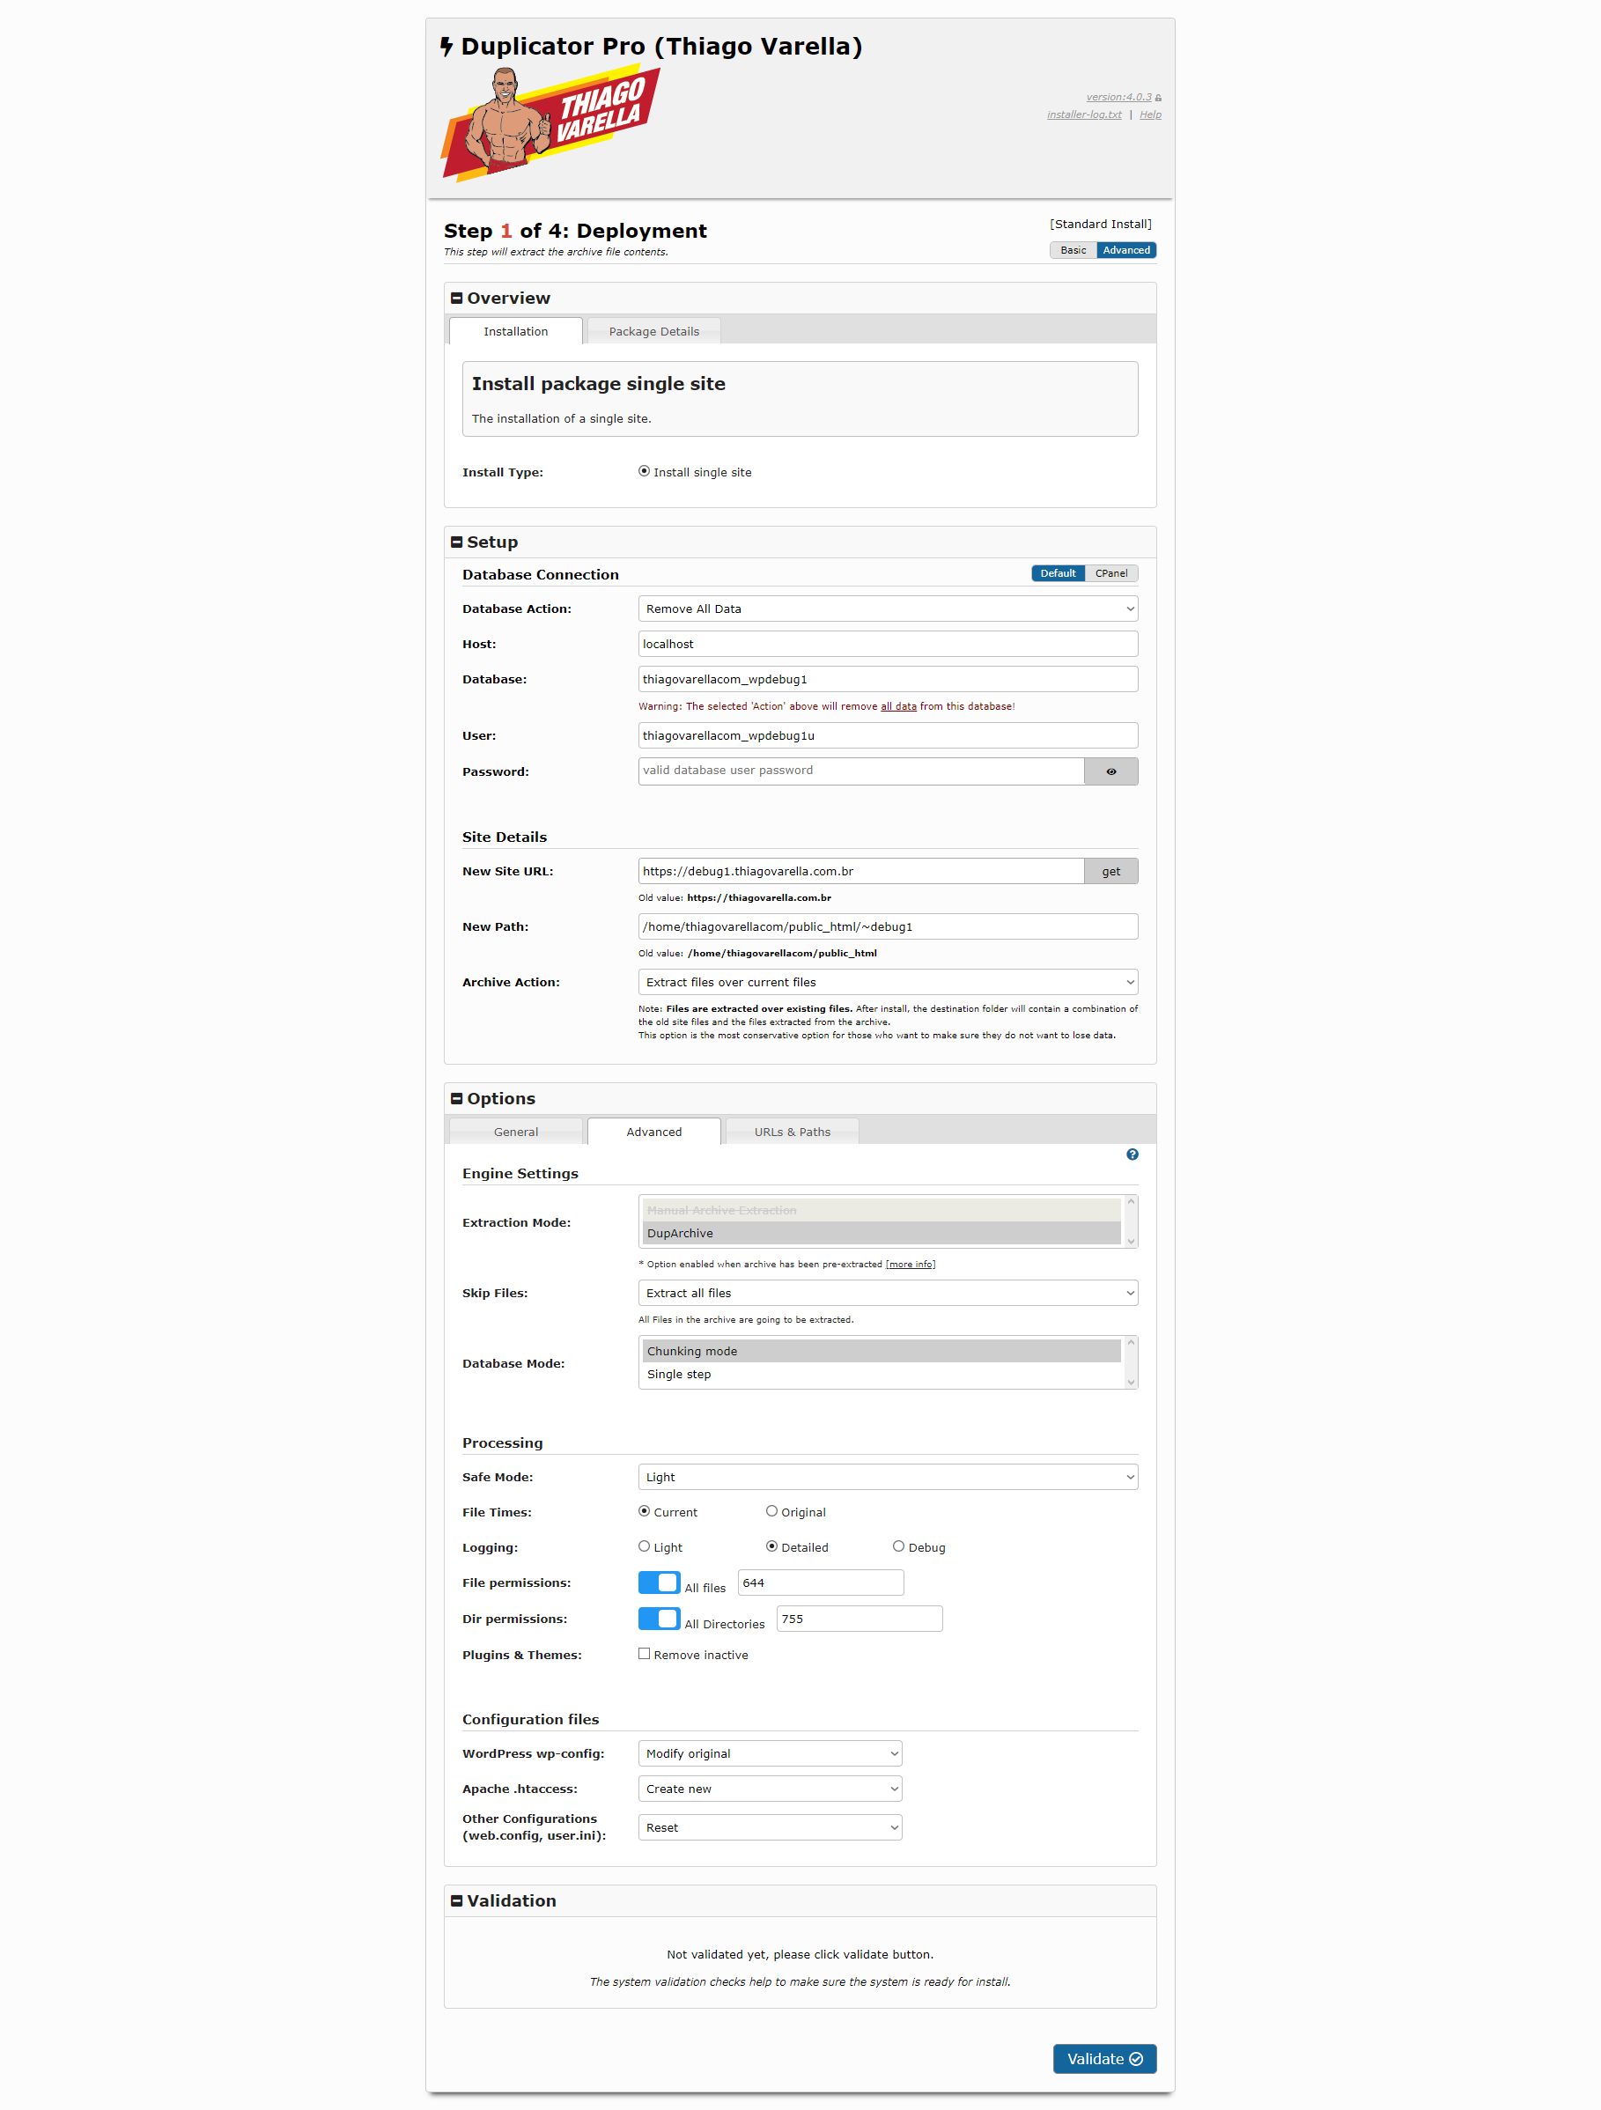Open the Help link in header
This screenshot has width=1601, height=2110.
[x=1151, y=115]
